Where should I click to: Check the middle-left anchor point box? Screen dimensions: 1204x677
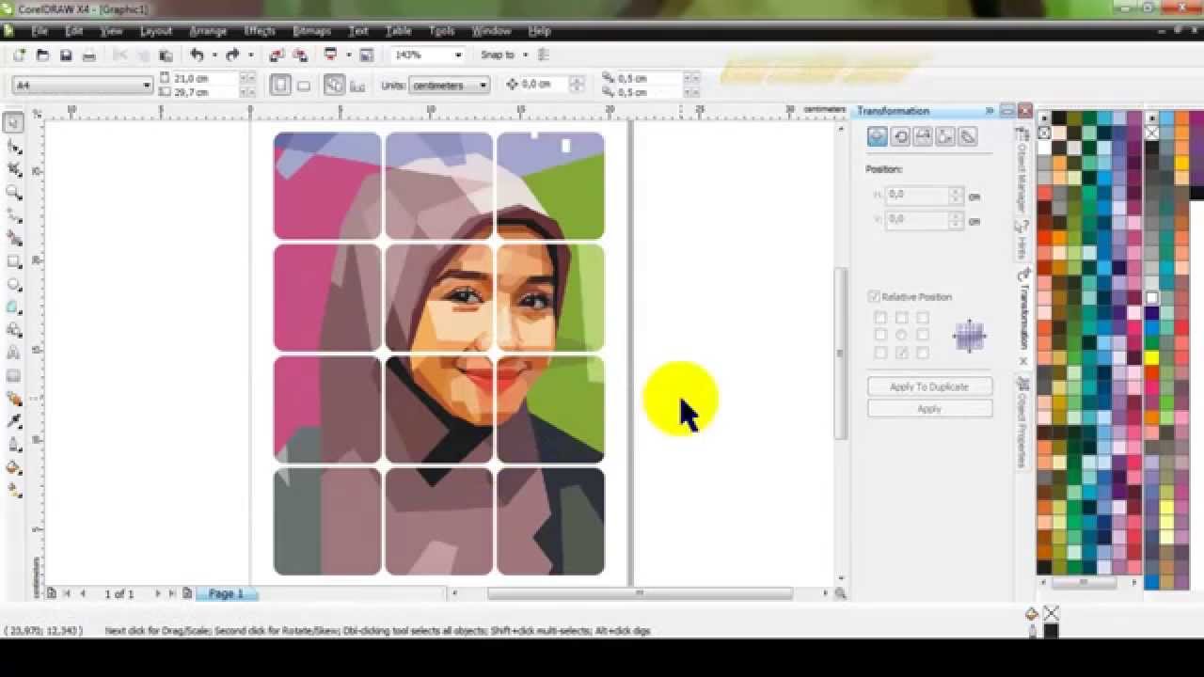pos(880,335)
